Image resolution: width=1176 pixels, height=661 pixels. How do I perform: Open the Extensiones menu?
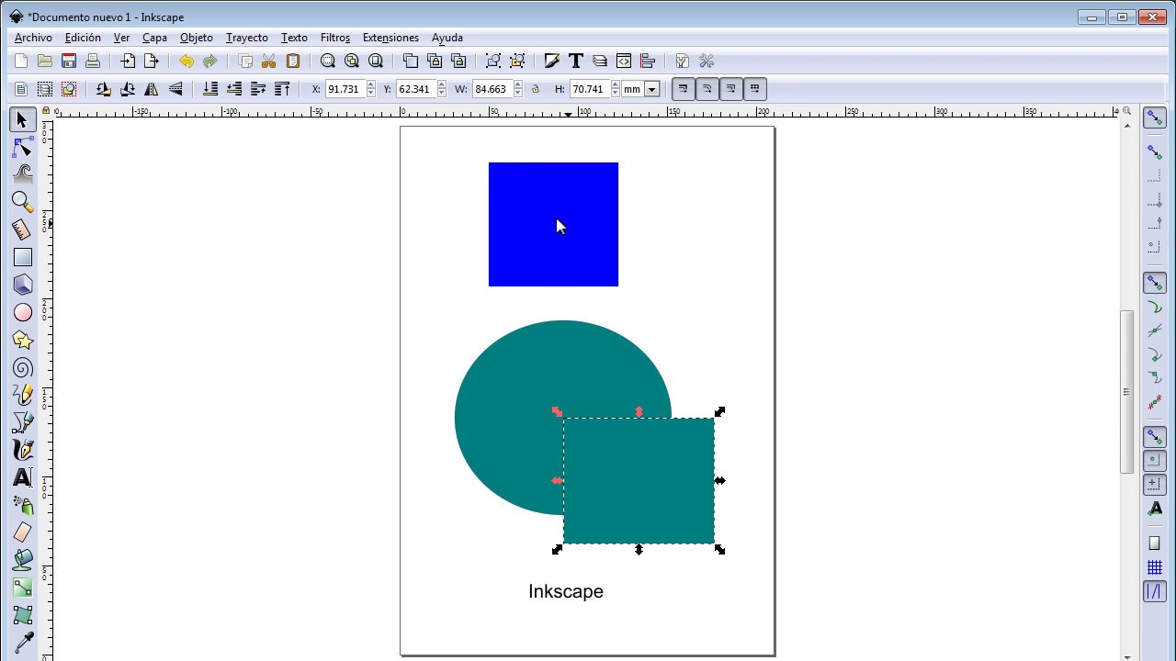pyautogui.click(x=390, y=38)
